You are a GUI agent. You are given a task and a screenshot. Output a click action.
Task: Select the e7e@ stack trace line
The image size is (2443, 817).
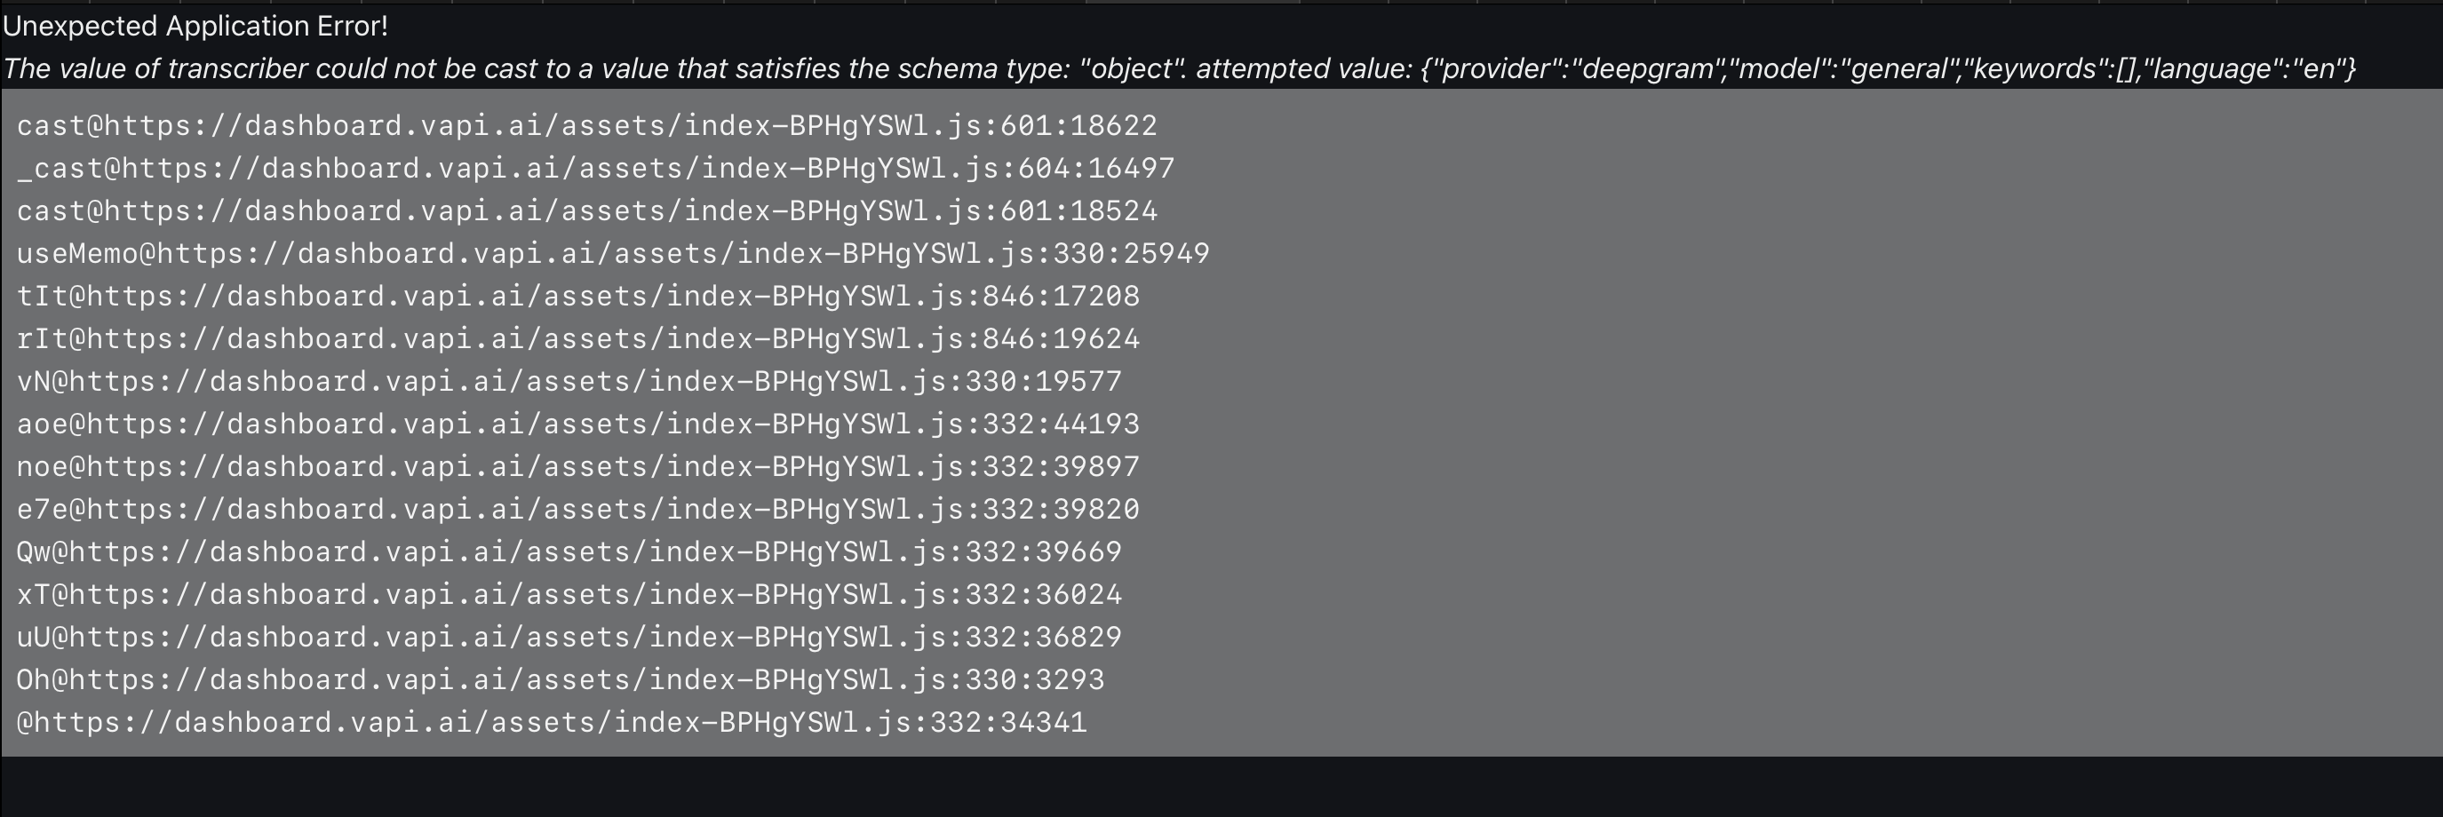(578, 510)
